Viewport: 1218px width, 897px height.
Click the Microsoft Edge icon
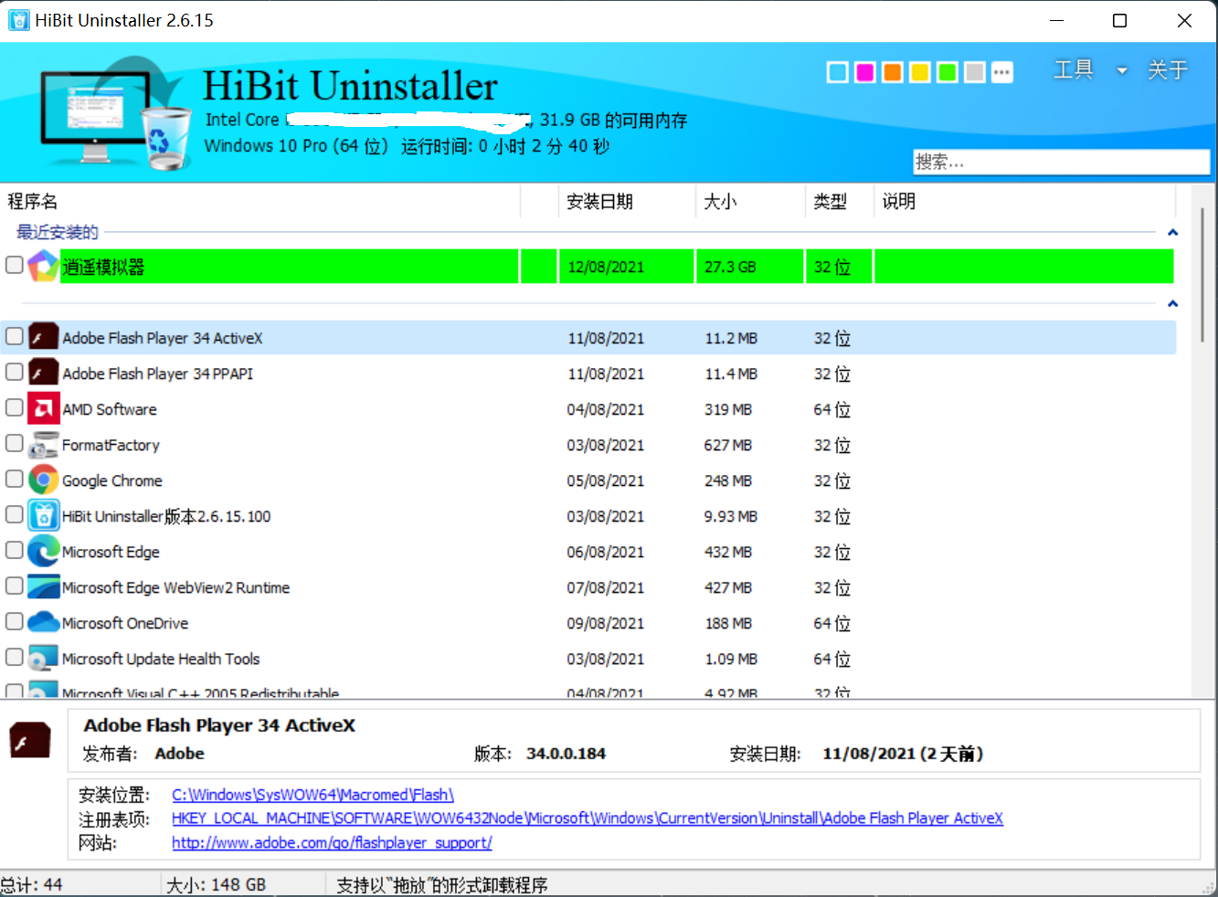[43, 551]
